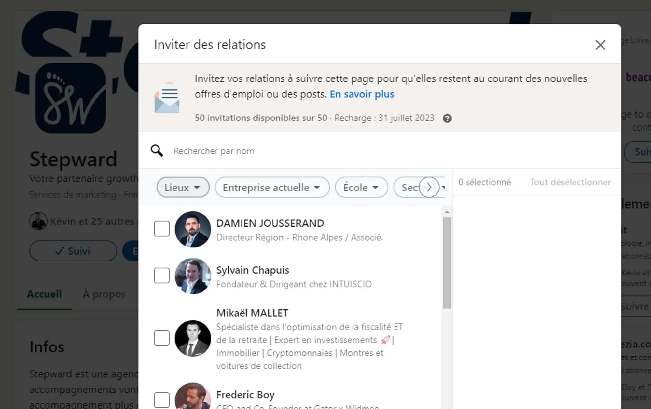
Task: Close the Inviter des relations dialog
Action: [600, 45]
